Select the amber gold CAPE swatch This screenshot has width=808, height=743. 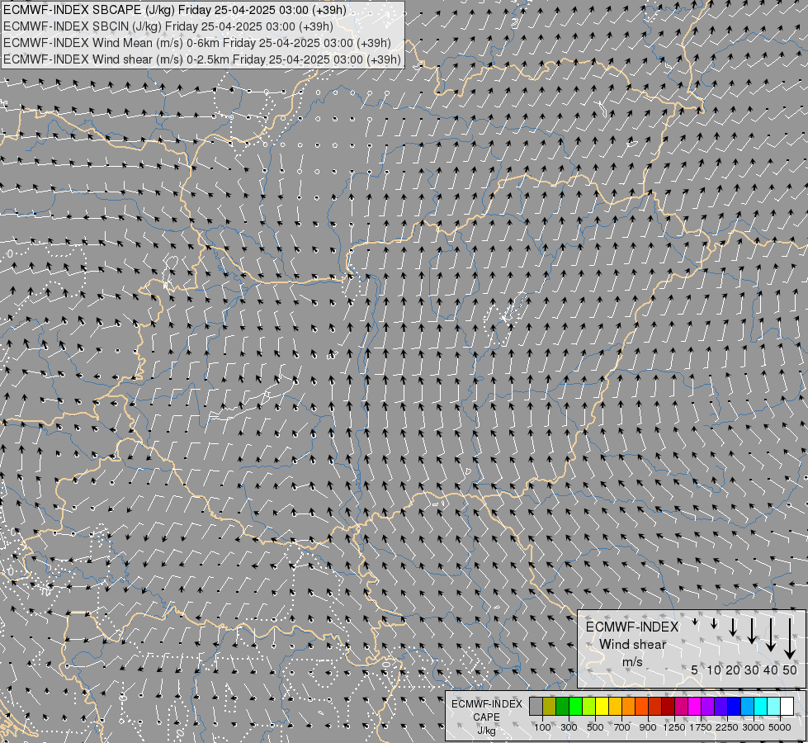pos(615,707)
